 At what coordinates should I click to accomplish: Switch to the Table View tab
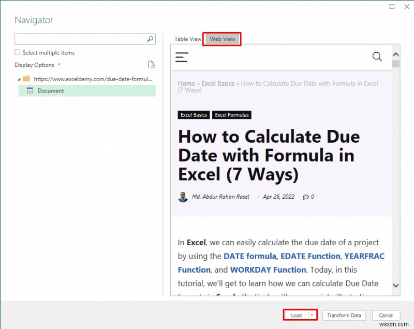coord(187,38)
